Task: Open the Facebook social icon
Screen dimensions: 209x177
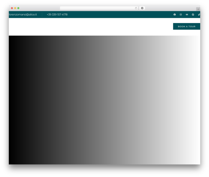Action: coord(174,15)
